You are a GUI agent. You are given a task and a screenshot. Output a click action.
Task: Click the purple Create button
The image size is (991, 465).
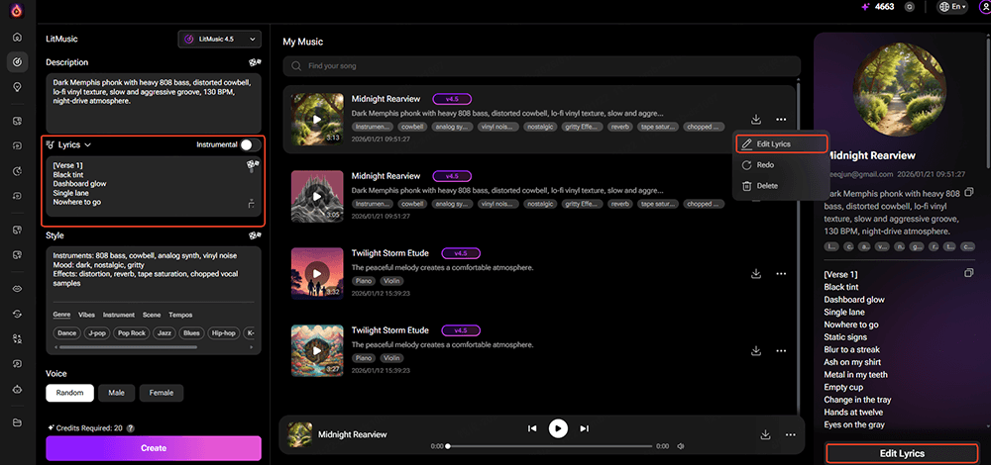pos(153,448)
